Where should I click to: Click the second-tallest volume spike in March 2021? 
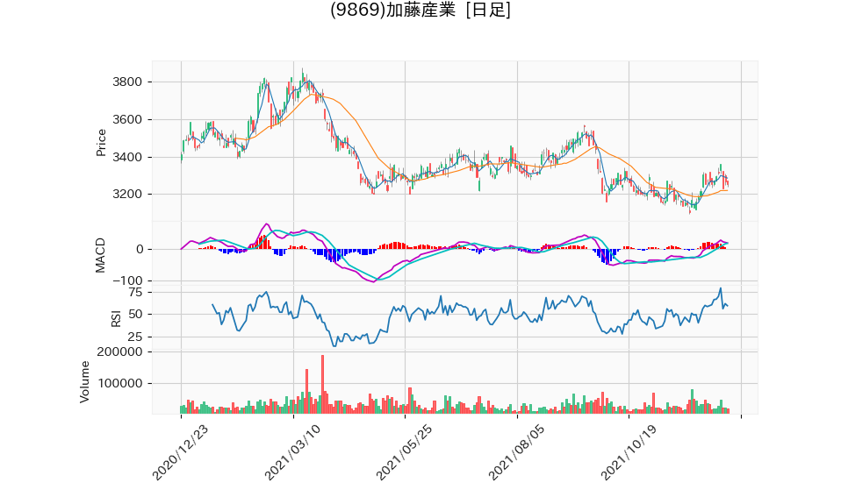click(306, 390)
